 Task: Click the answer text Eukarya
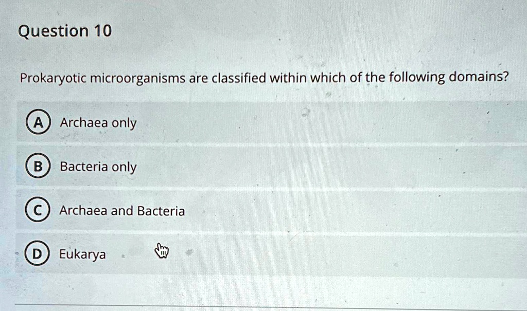[x=82, y=253]
